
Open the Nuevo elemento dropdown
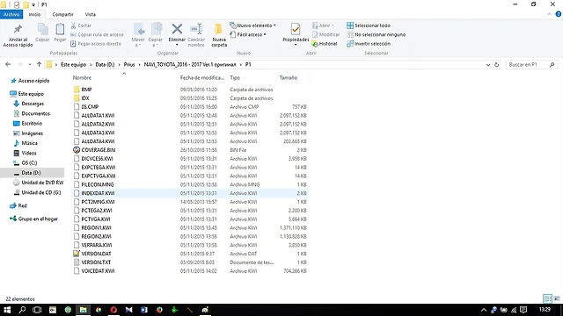252,25
